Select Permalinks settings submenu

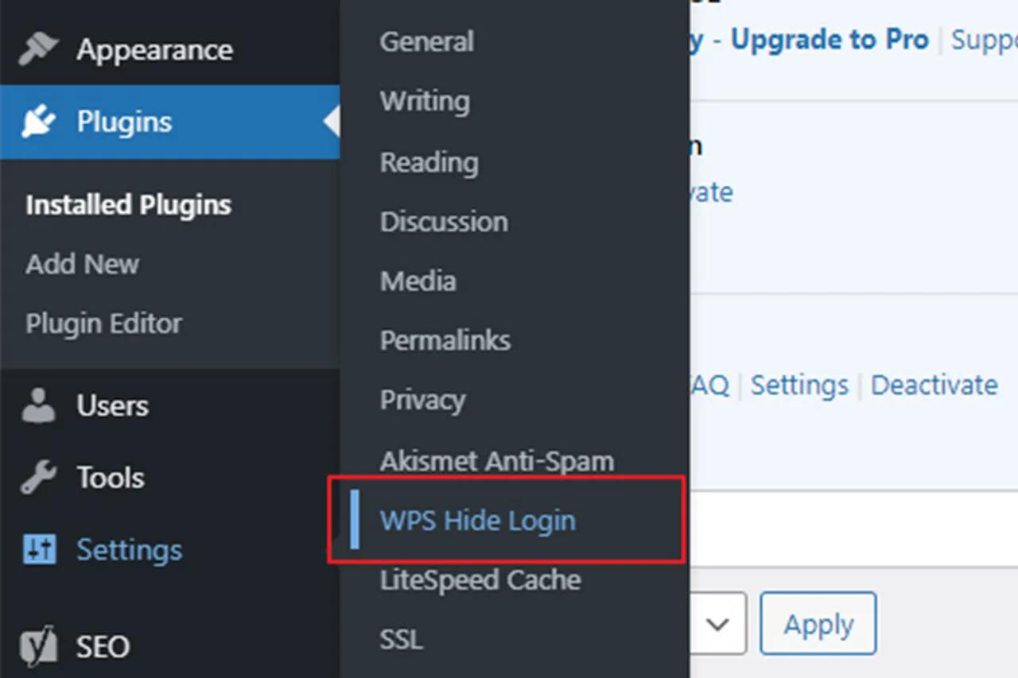[x=445, y=340]
